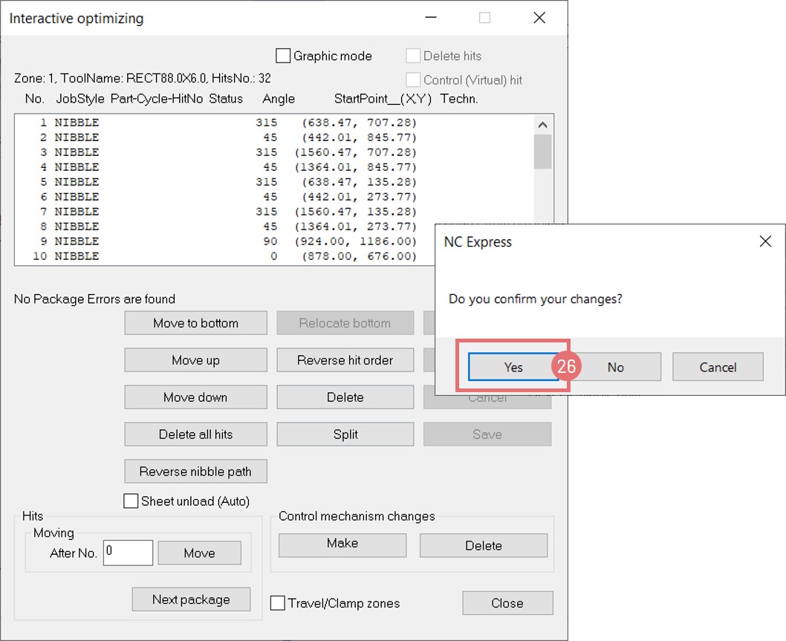Click Delete under Control mechanism changes
Image resolution: width=786 pixels, height=641 pixels.
click(483, 545)
